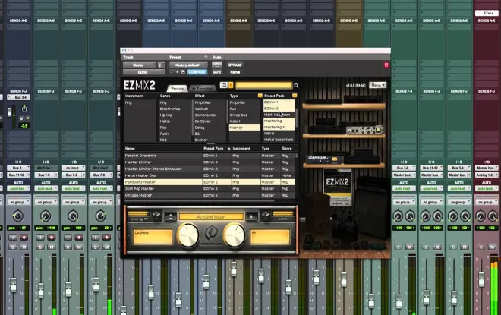Select the Vintage Master preset row
501x315 pixels.
(210, 195)
